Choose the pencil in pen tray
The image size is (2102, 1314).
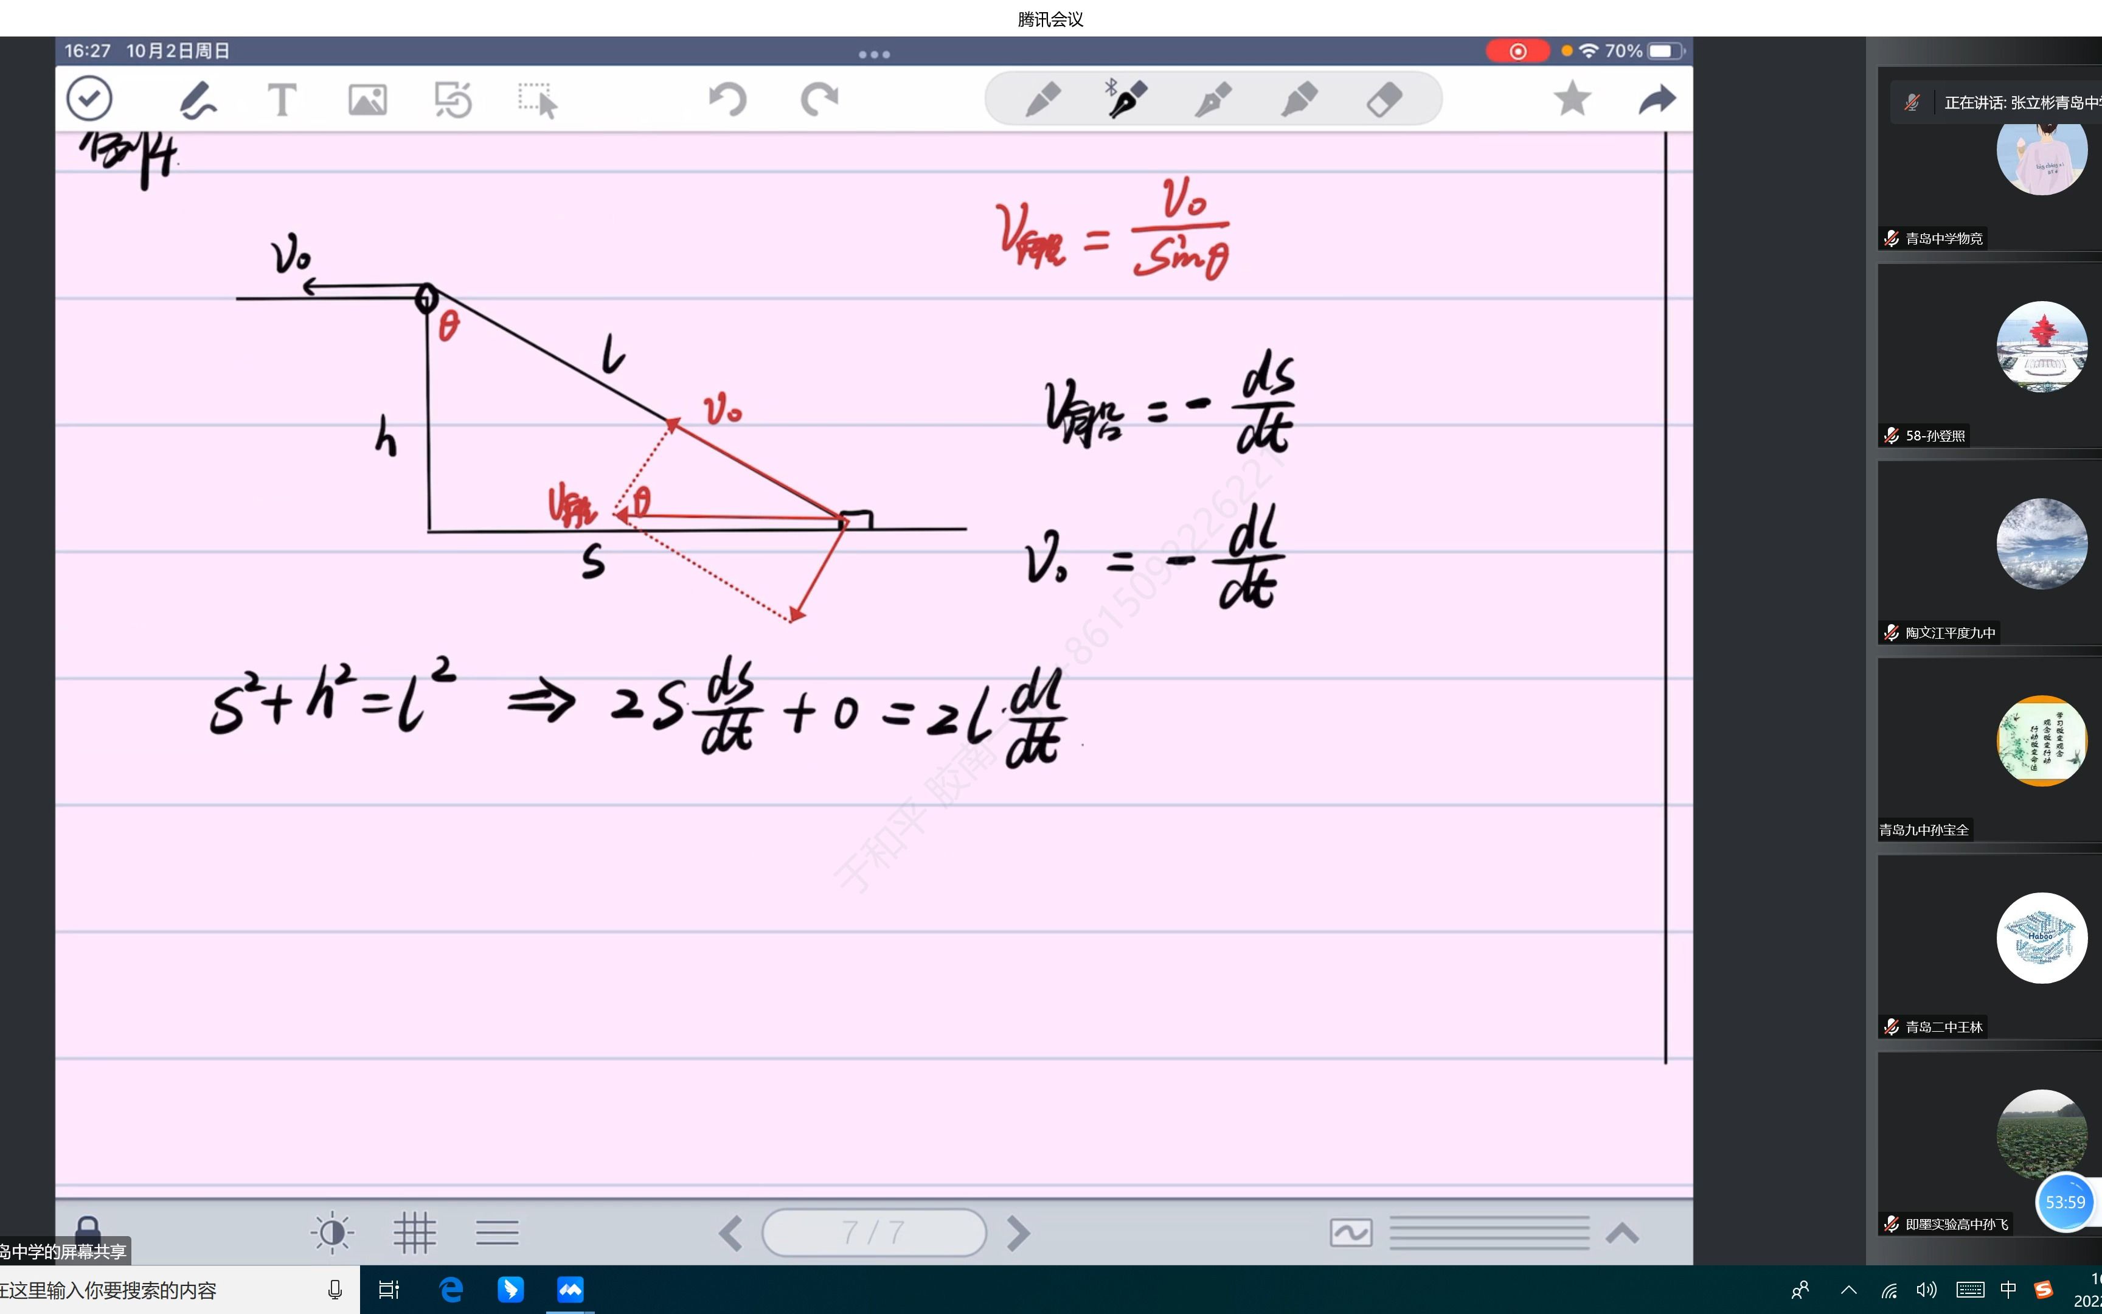(x=1043, y=99)
